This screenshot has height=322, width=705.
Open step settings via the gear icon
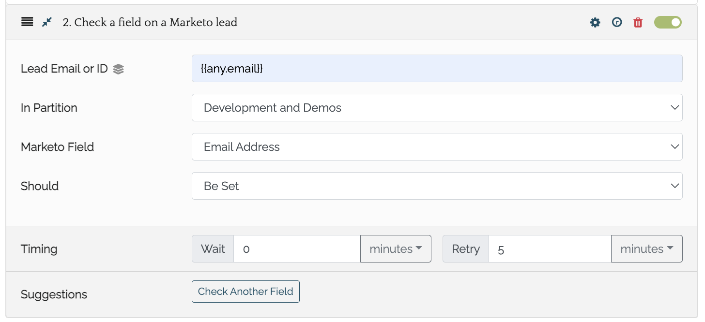coord(595,22)
